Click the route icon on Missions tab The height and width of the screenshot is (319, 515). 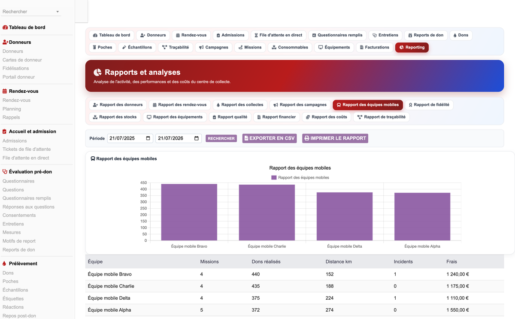click(241, 47)
